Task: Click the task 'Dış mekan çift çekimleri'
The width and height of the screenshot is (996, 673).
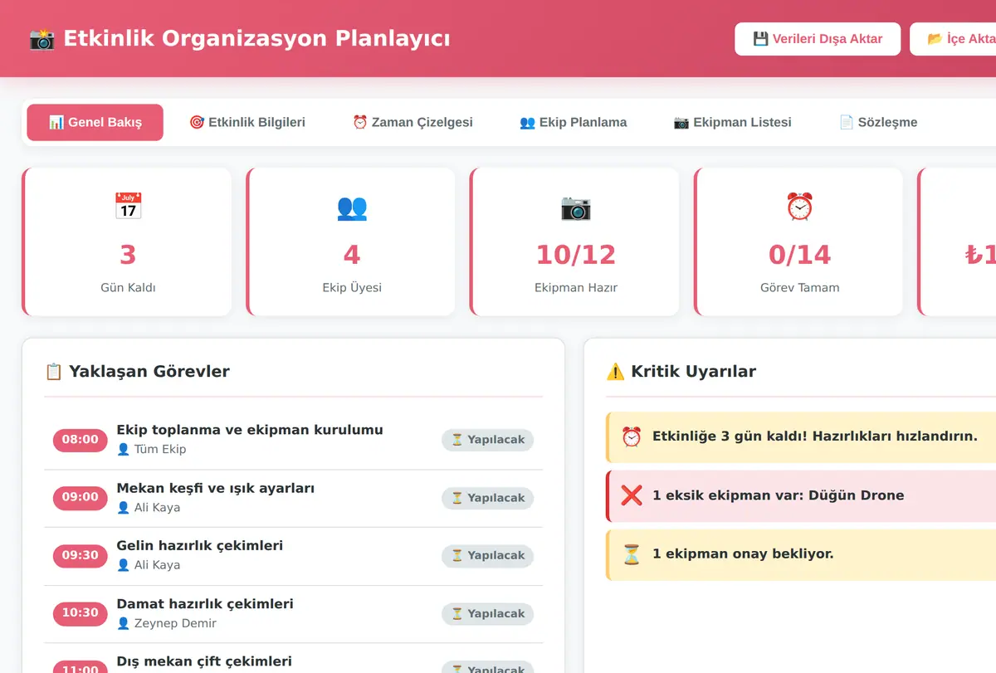Action: point(204,661)
